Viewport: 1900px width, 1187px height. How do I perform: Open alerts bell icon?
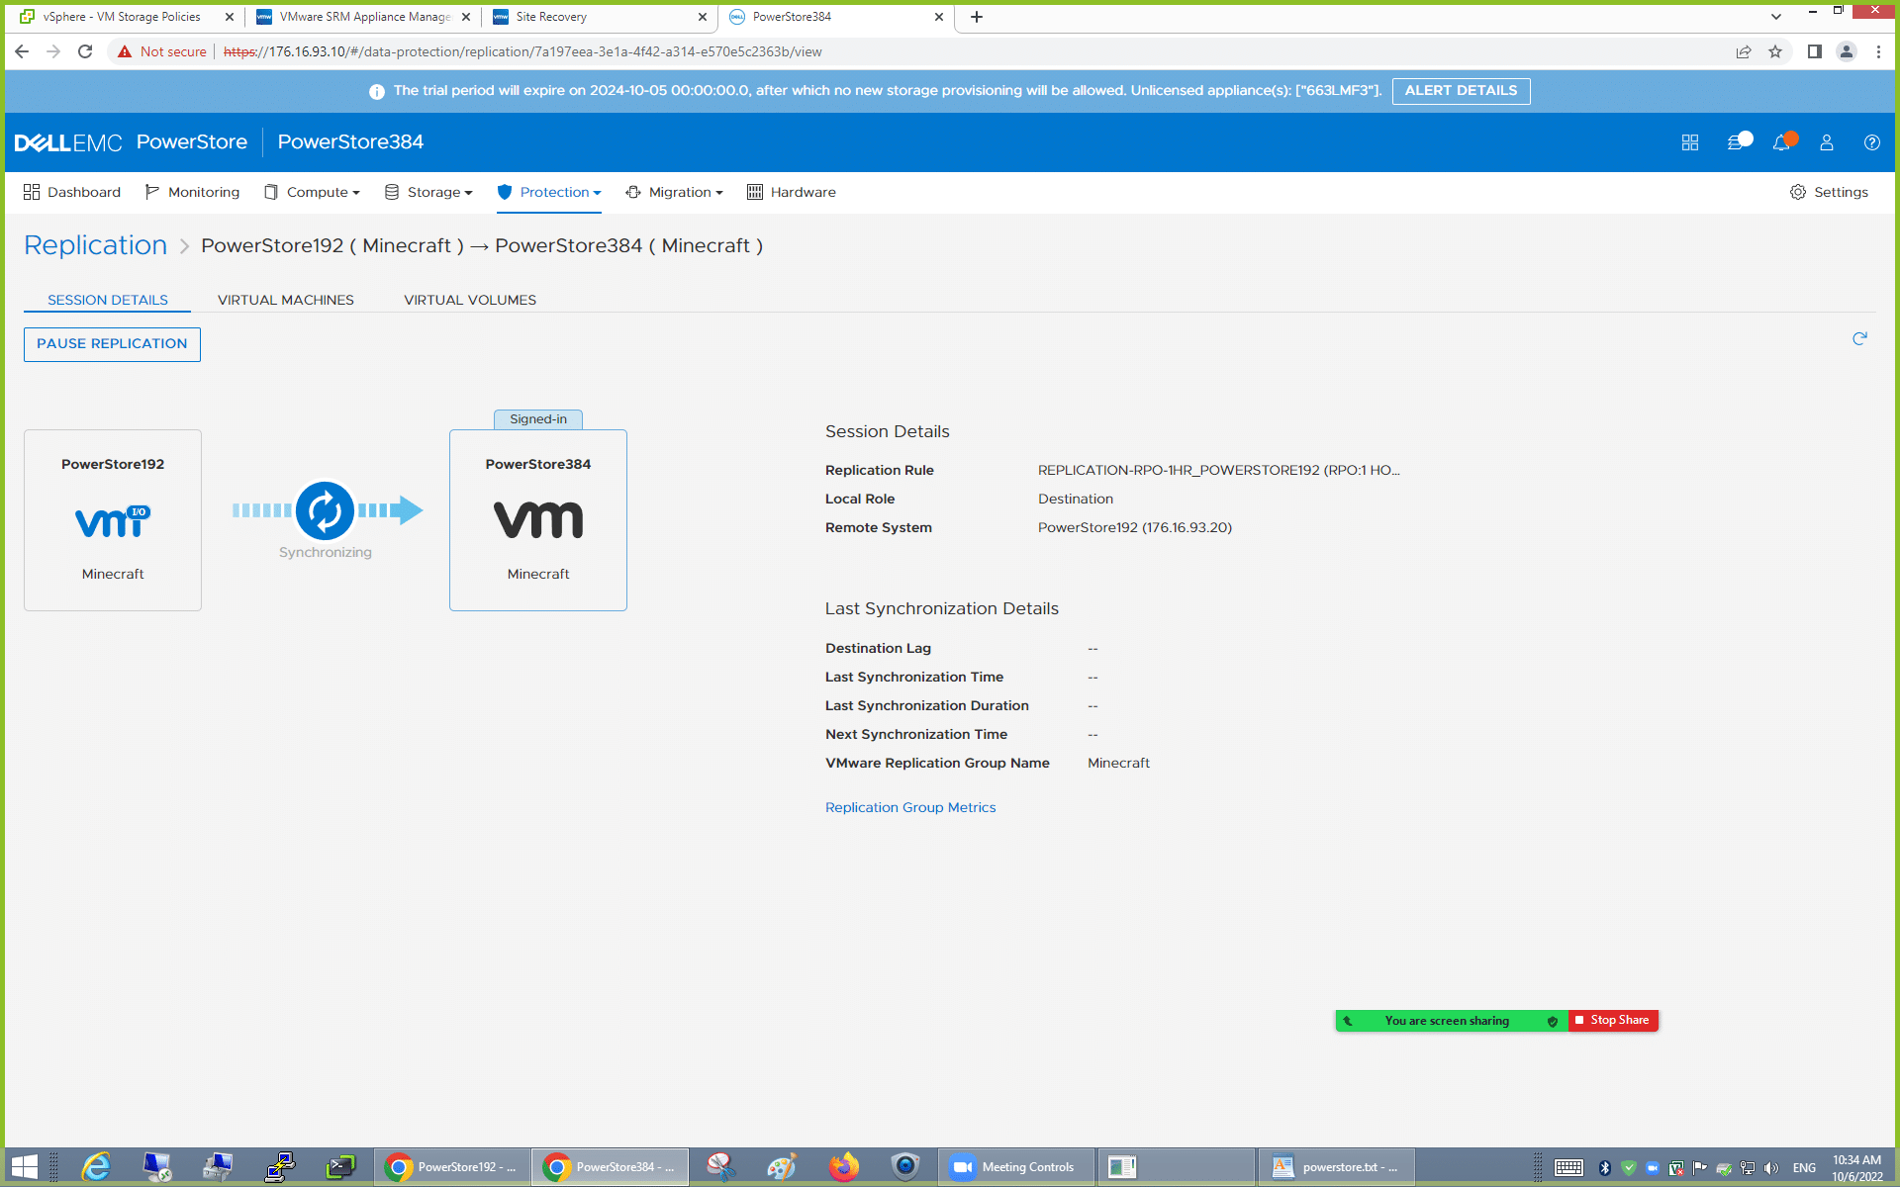[x=1782, y=141]
